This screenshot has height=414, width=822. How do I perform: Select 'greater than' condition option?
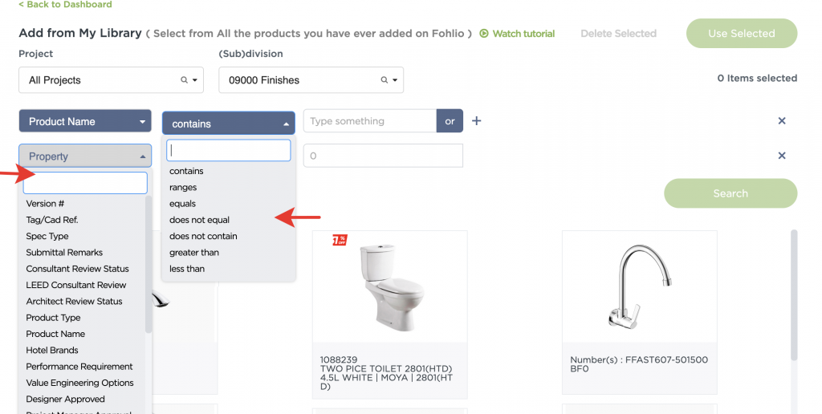(x=193, y=253)
